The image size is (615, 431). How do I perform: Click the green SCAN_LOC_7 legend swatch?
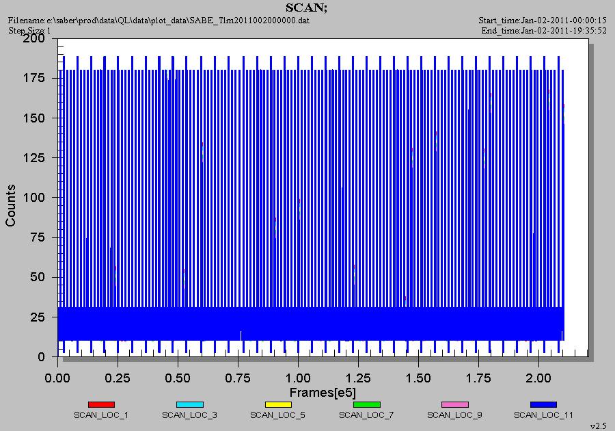pyautogui.click(x=367, y=404)
